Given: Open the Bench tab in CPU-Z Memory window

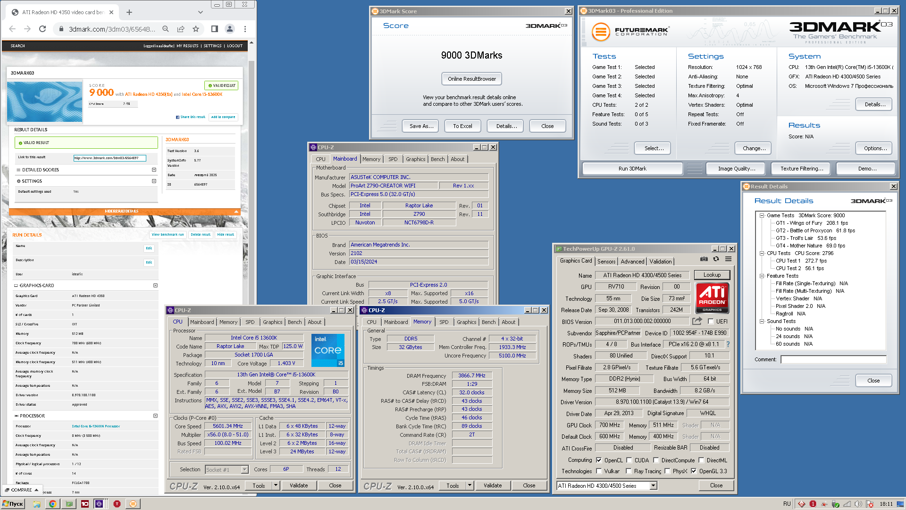Looking at the screenshot, I should tap(488, 322).
